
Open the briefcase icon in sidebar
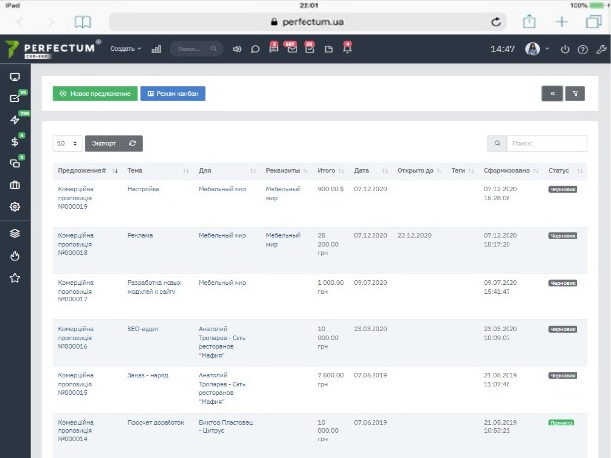click(x=15, y=185)
